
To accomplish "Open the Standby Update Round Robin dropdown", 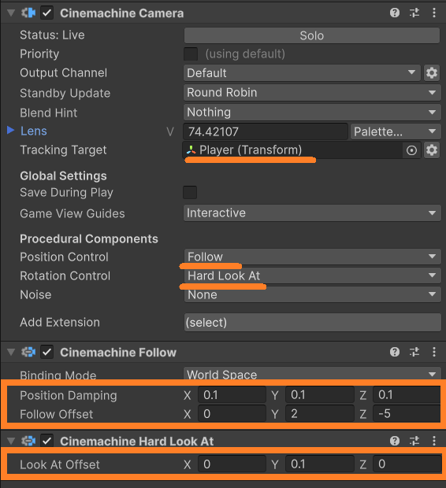I will (312, 92).
